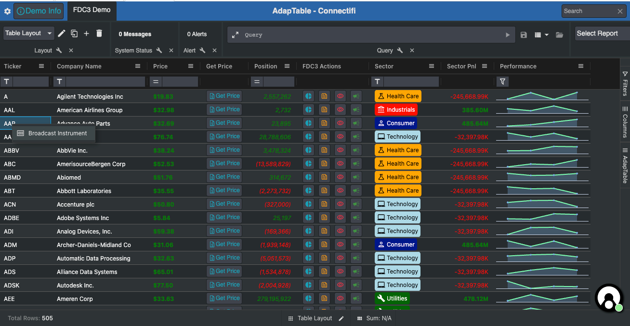Open settings gear in the top-left corner
The width and height of the screenshot is (630, 326).
point(7,11)
